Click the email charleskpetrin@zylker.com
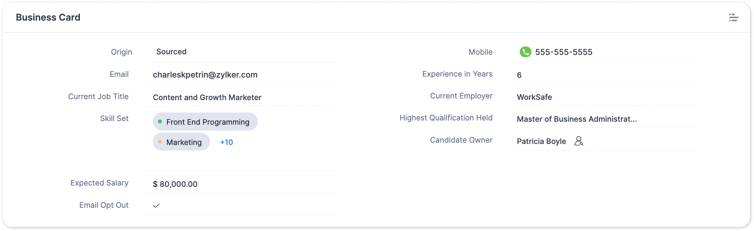This screenshot has width=754, height=231. [x=205, y=75]
